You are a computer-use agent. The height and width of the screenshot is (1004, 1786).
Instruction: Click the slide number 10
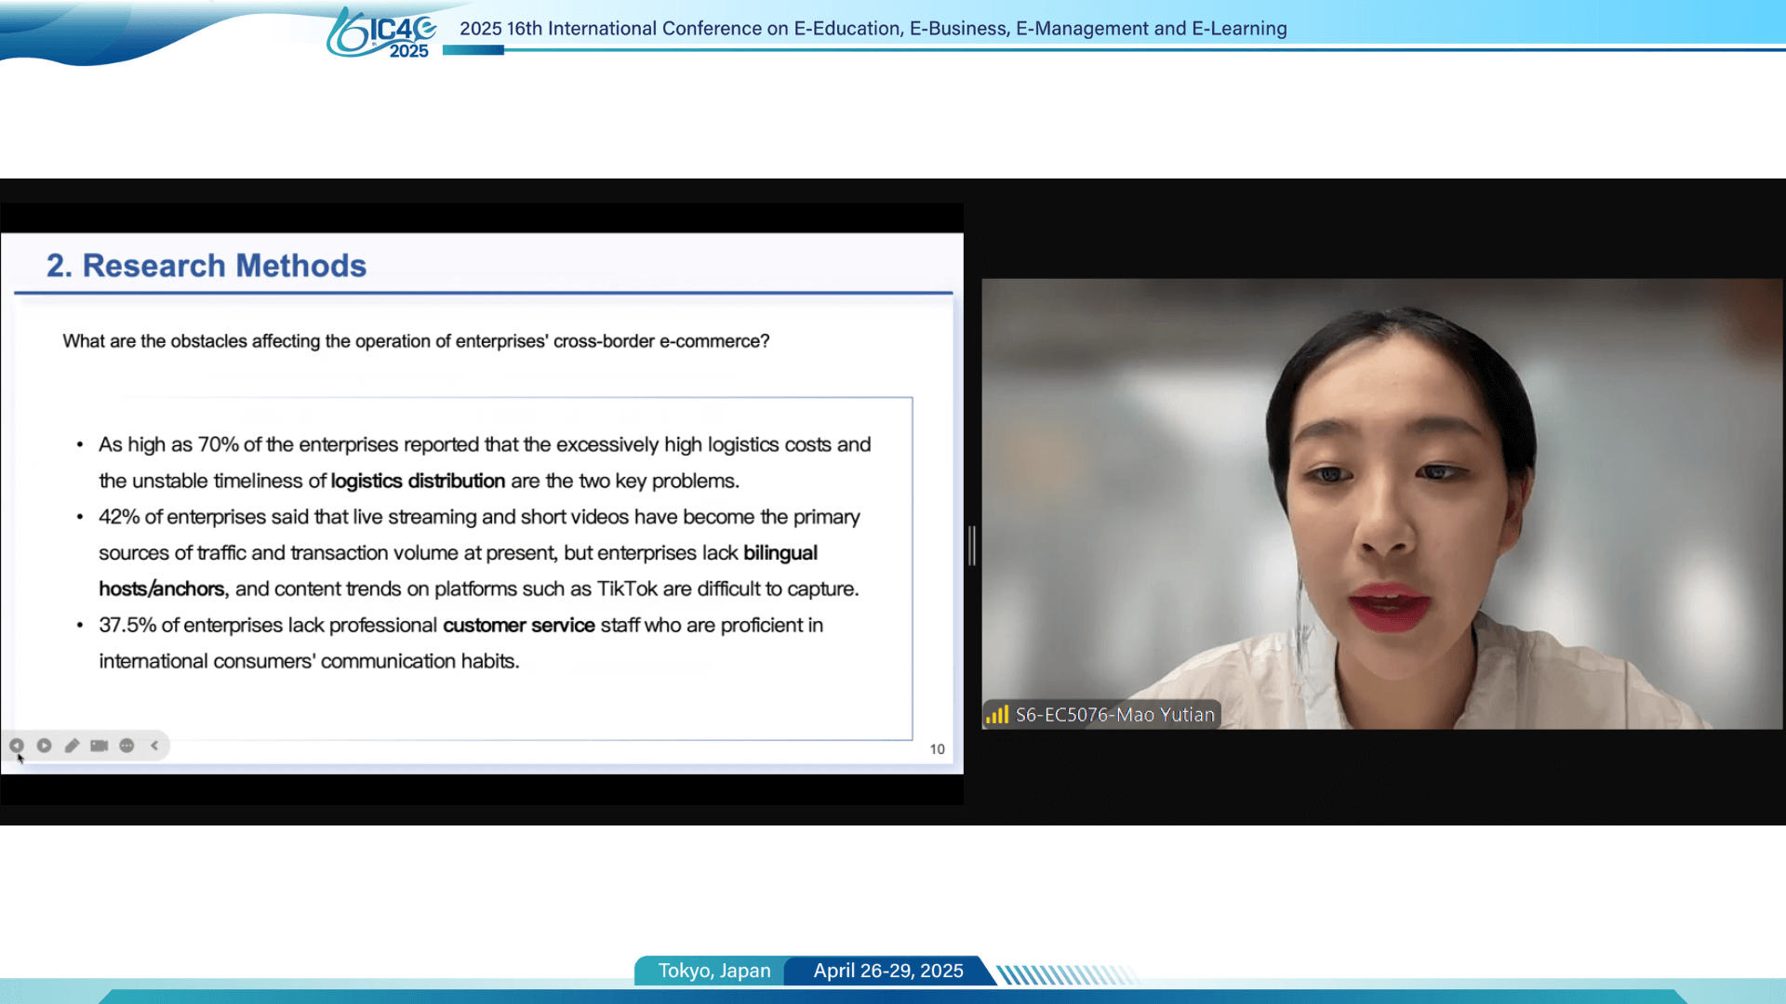point(937,749)
